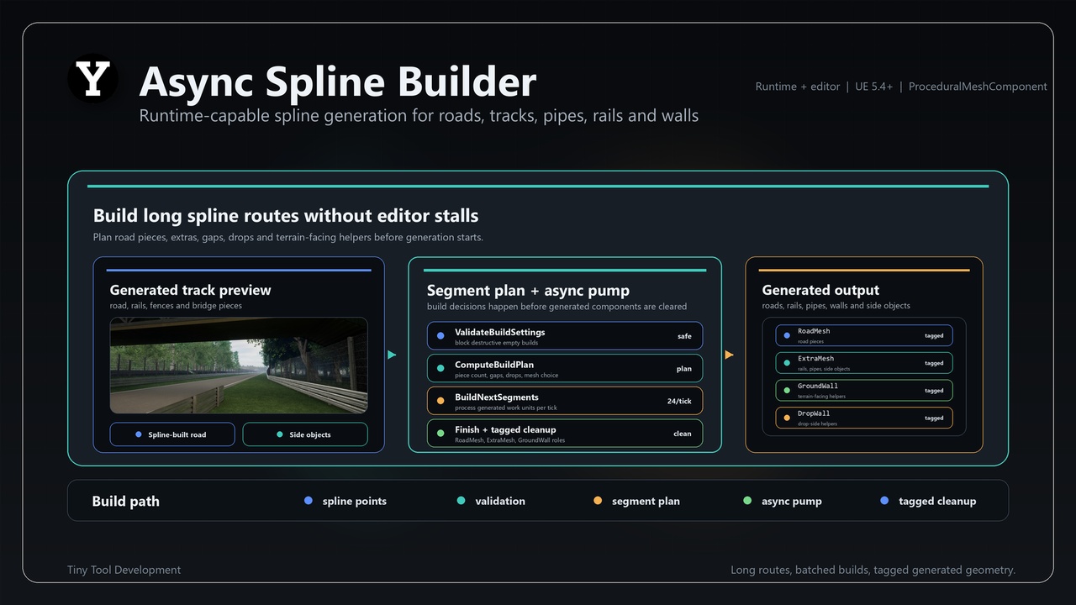This screenshot has width=1076, height=605.
Task: Click the "segment plan" build path step
Action: [x=646, y=501]
